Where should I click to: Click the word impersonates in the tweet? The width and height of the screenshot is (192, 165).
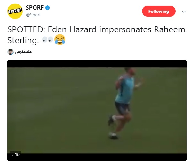tap(125, 30)
